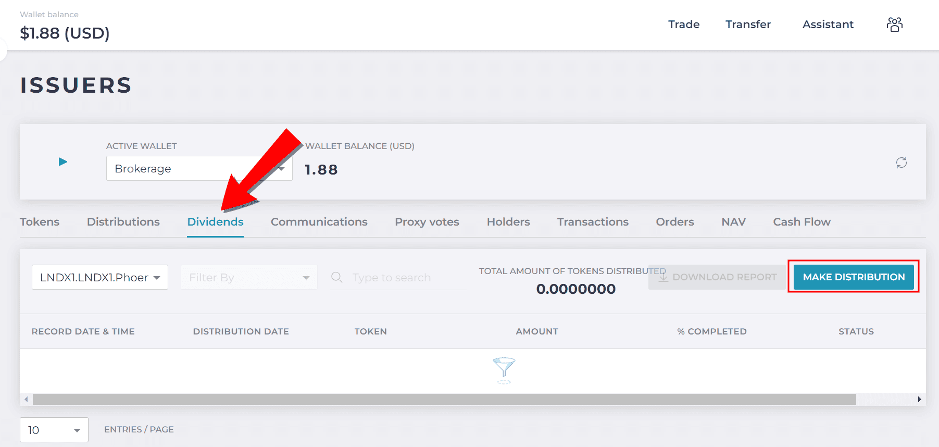Click the Record Date & Time column header
939x447 pixels.
[x=83, y=331]
